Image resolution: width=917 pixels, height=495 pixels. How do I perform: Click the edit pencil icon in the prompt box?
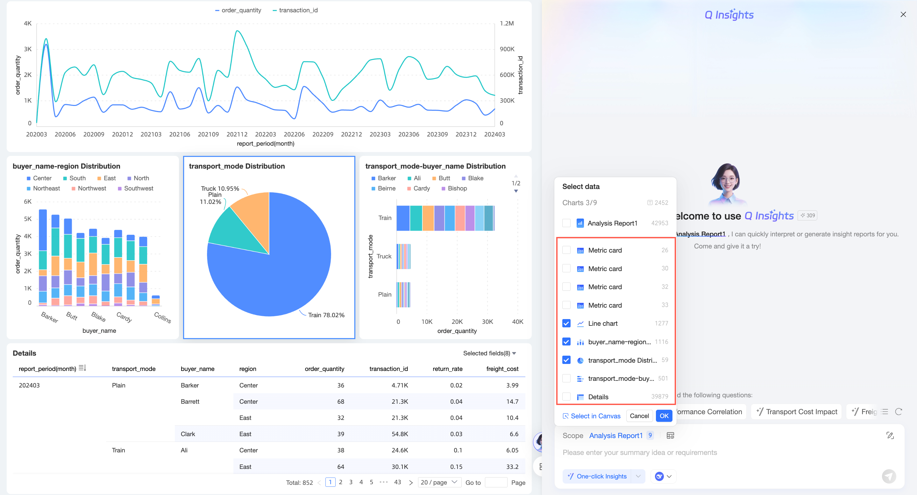pyautogui.click(x=890, y=436)
